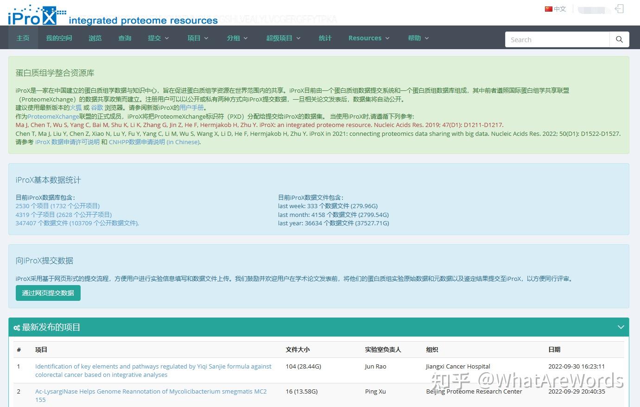
Task: Click the iProX logo
Action: coord(37,15)
